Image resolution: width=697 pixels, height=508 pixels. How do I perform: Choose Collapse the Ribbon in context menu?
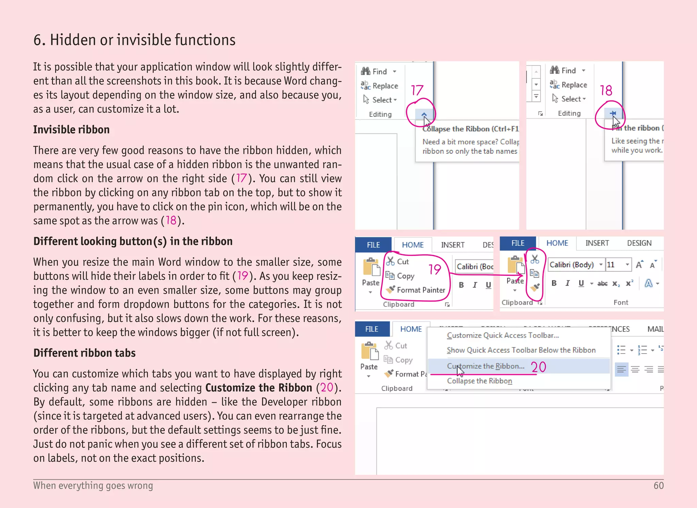(479, 381)
